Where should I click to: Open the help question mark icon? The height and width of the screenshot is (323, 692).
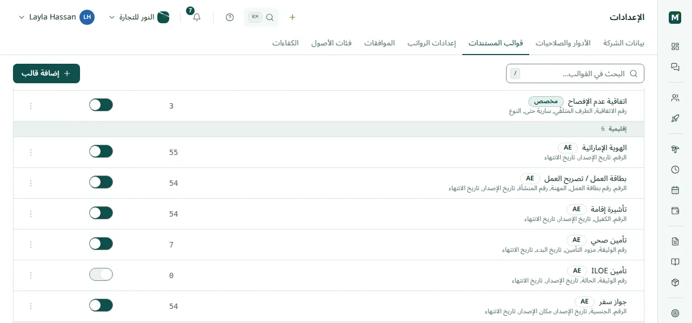click(x=230, y=17)
